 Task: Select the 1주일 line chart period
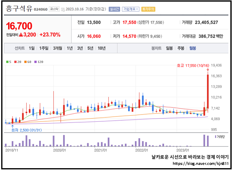pos(44,48)
